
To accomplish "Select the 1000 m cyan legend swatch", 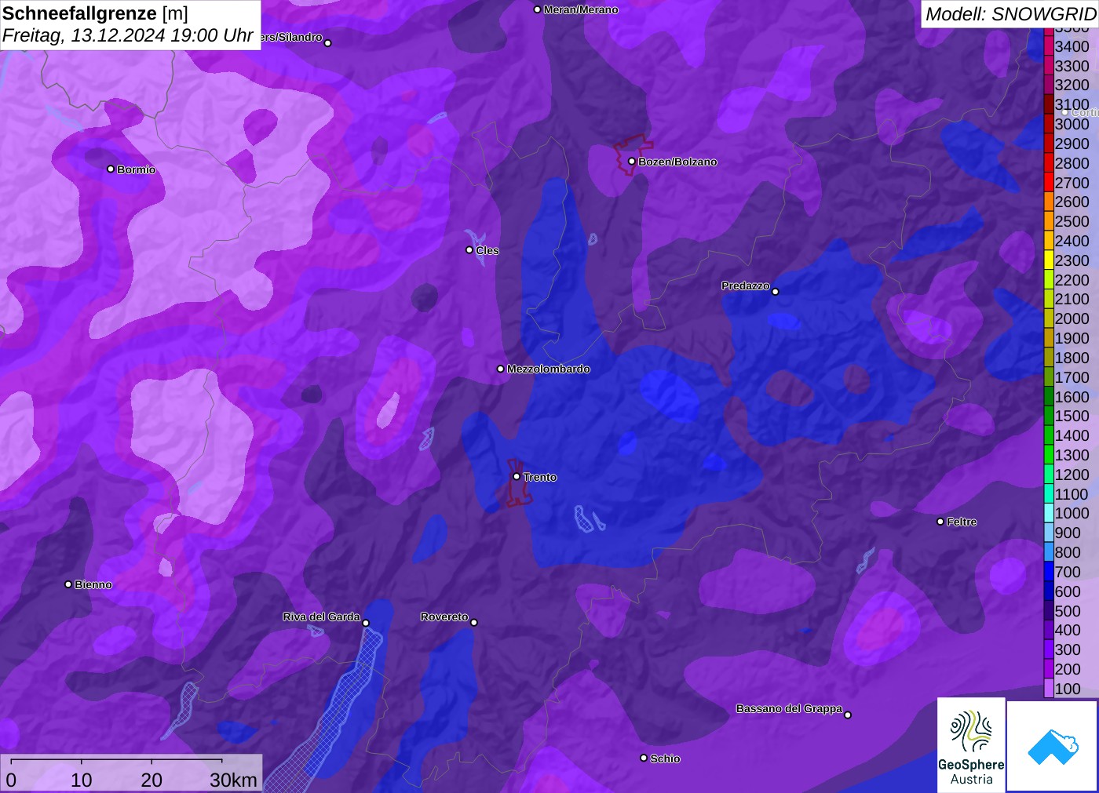I will (x=1049, y=513).
